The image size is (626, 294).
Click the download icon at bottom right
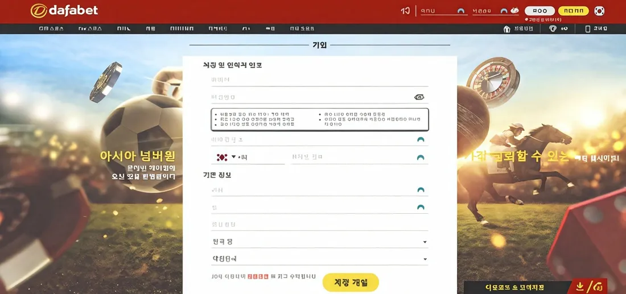580,286
